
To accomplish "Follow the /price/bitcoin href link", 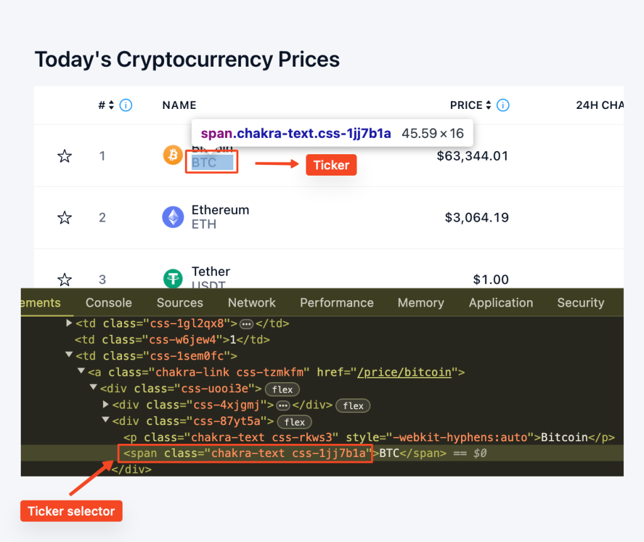I will 404,372.
